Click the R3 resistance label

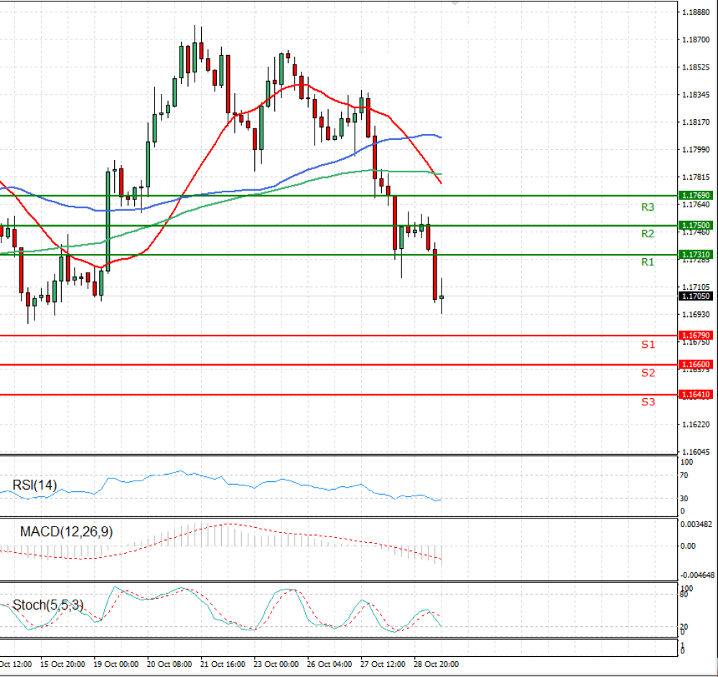tap(648, 207)
